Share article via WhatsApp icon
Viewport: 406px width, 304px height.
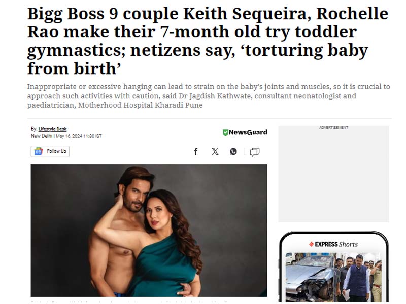coord(233,151)
